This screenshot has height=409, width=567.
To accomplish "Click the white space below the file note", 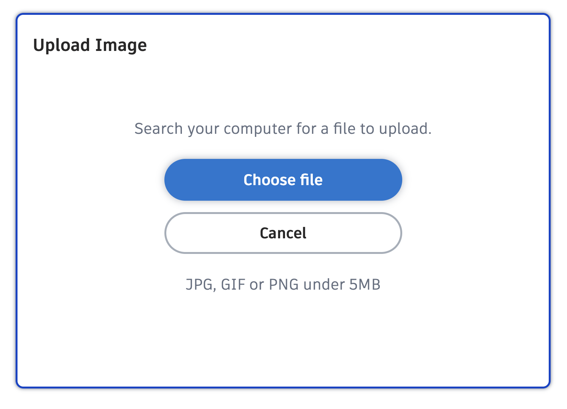I will (283, 338).
